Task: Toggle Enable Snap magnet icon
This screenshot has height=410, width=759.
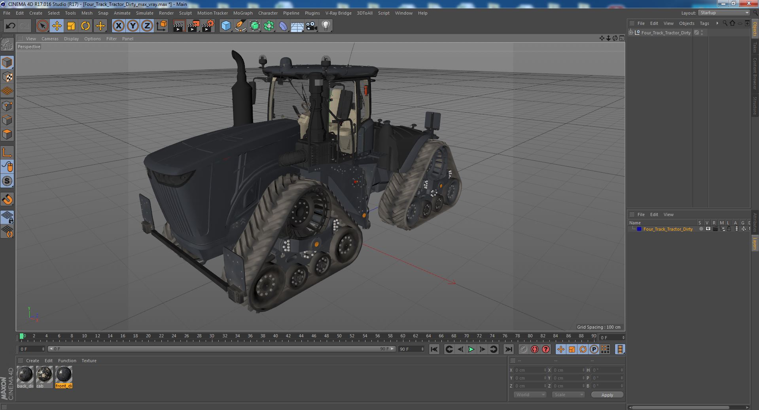Action: pos(7,199)
